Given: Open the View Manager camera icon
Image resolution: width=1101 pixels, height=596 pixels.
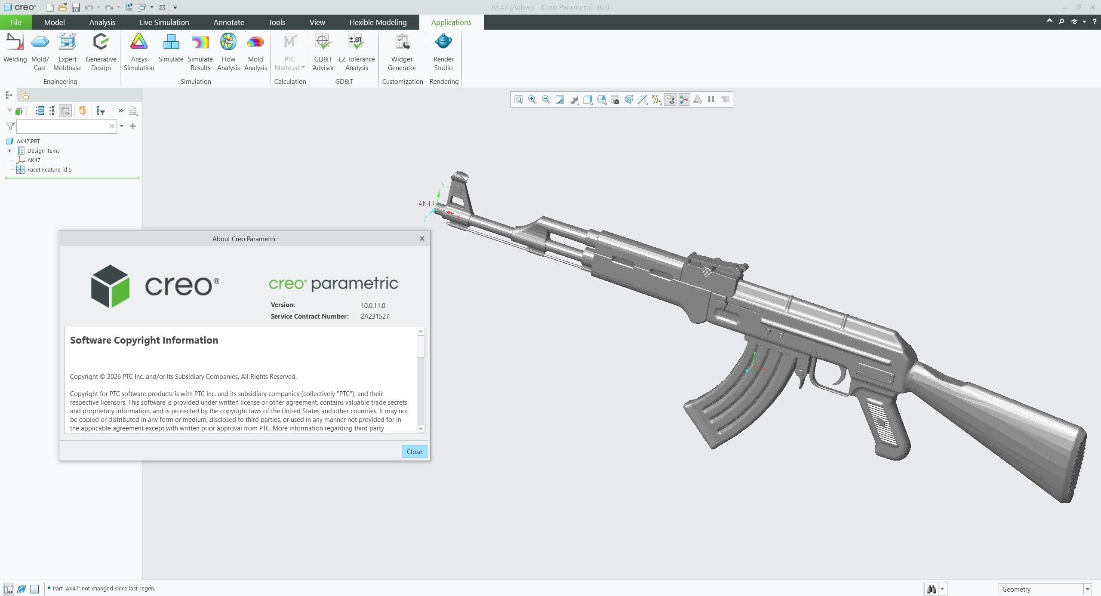Looking at the screenshot, I should 615,99.
